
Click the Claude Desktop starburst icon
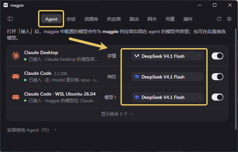coord(16,56)
